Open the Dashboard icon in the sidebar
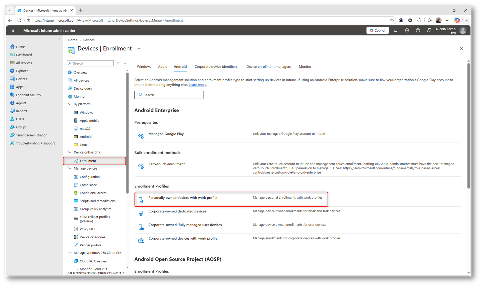Image resolution: width=482 pixels, height=287 pixels. tap(12, 55)
